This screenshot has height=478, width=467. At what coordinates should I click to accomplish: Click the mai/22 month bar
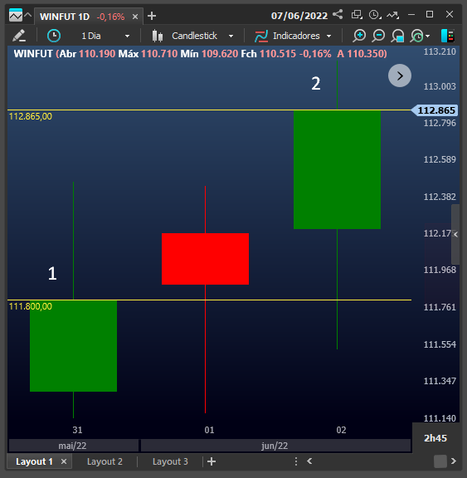74,446
